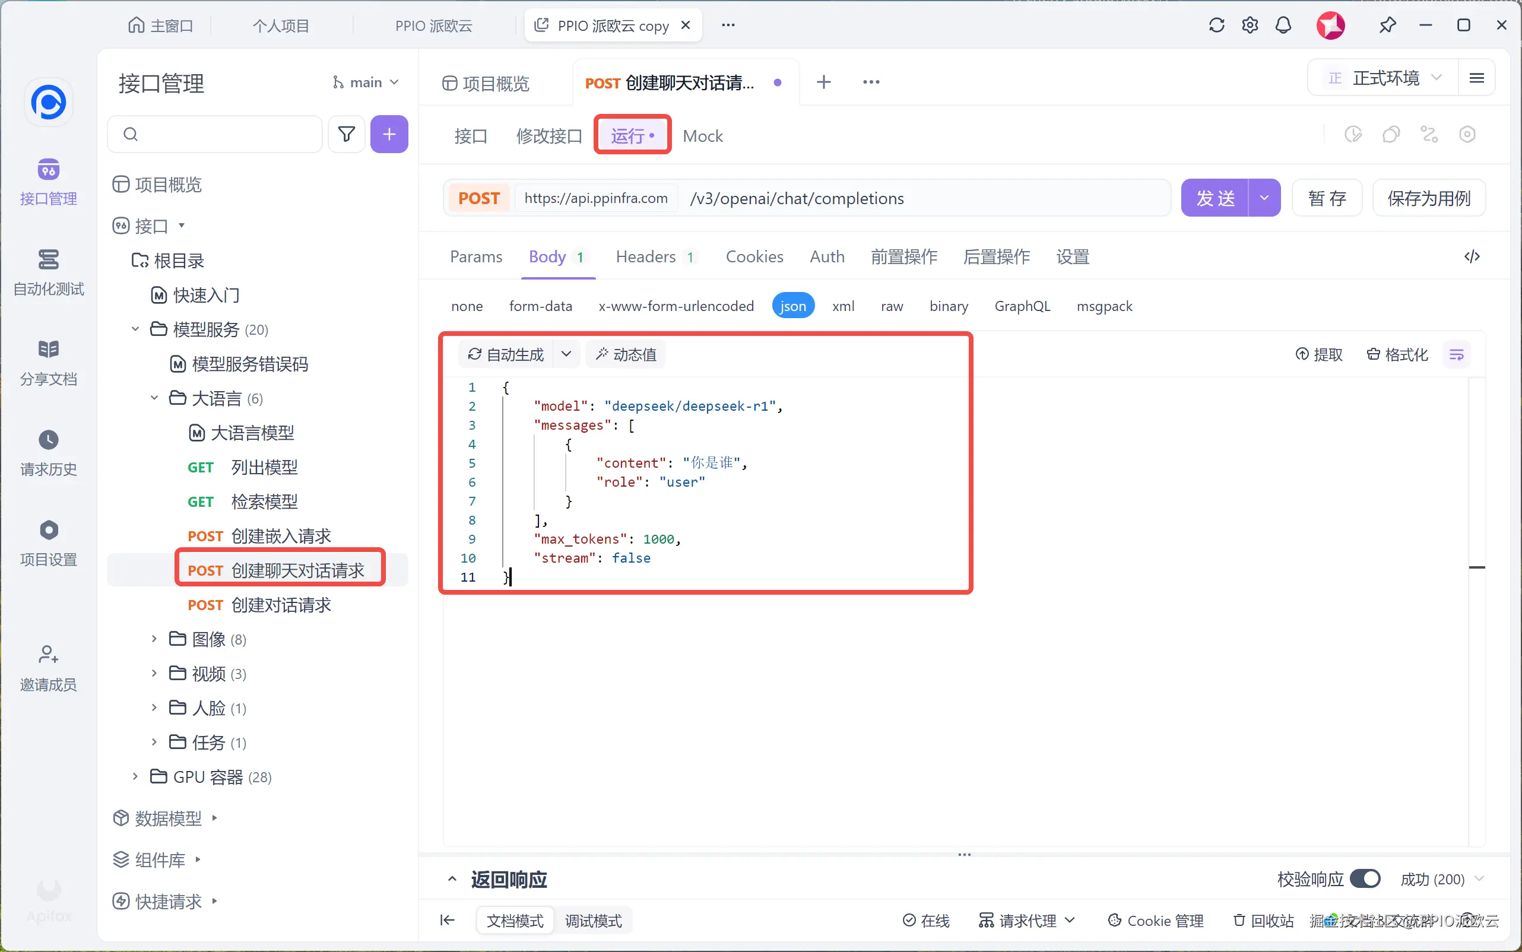This screenshot has height=952, width=1522.
Task: Click the purple plus add button
Action: pyautogui.click(x=389, y=134)
